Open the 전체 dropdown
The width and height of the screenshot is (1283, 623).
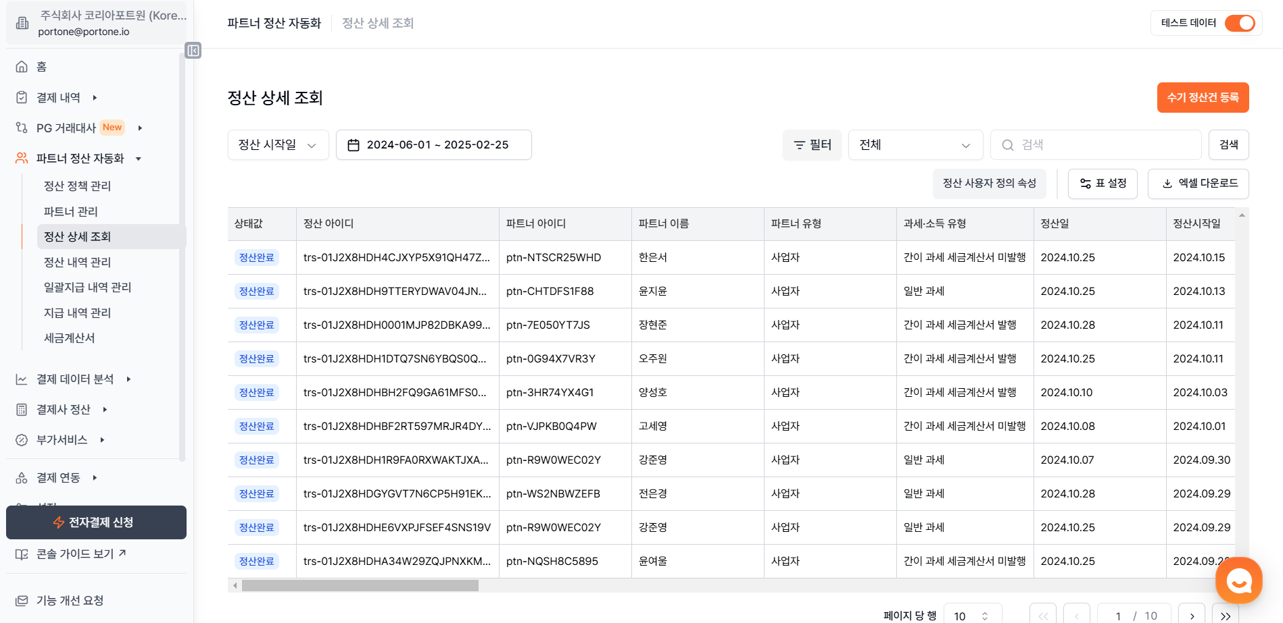click(915, 144)
